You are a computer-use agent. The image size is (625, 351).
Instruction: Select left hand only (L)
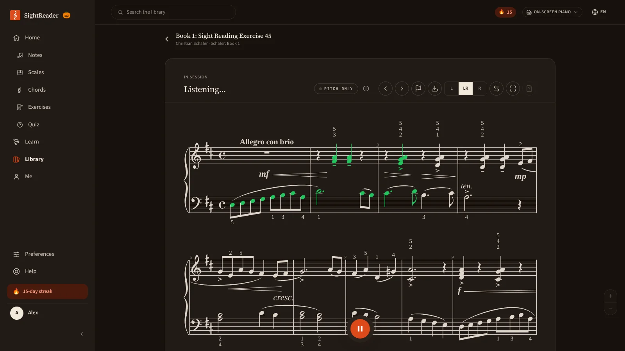(452, 89)
